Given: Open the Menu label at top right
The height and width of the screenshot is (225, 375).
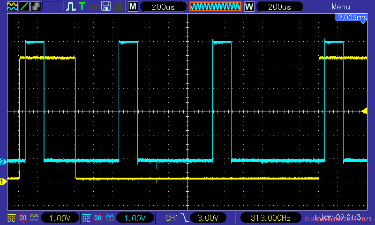Looking at the screenshot, I should [341, 7].
